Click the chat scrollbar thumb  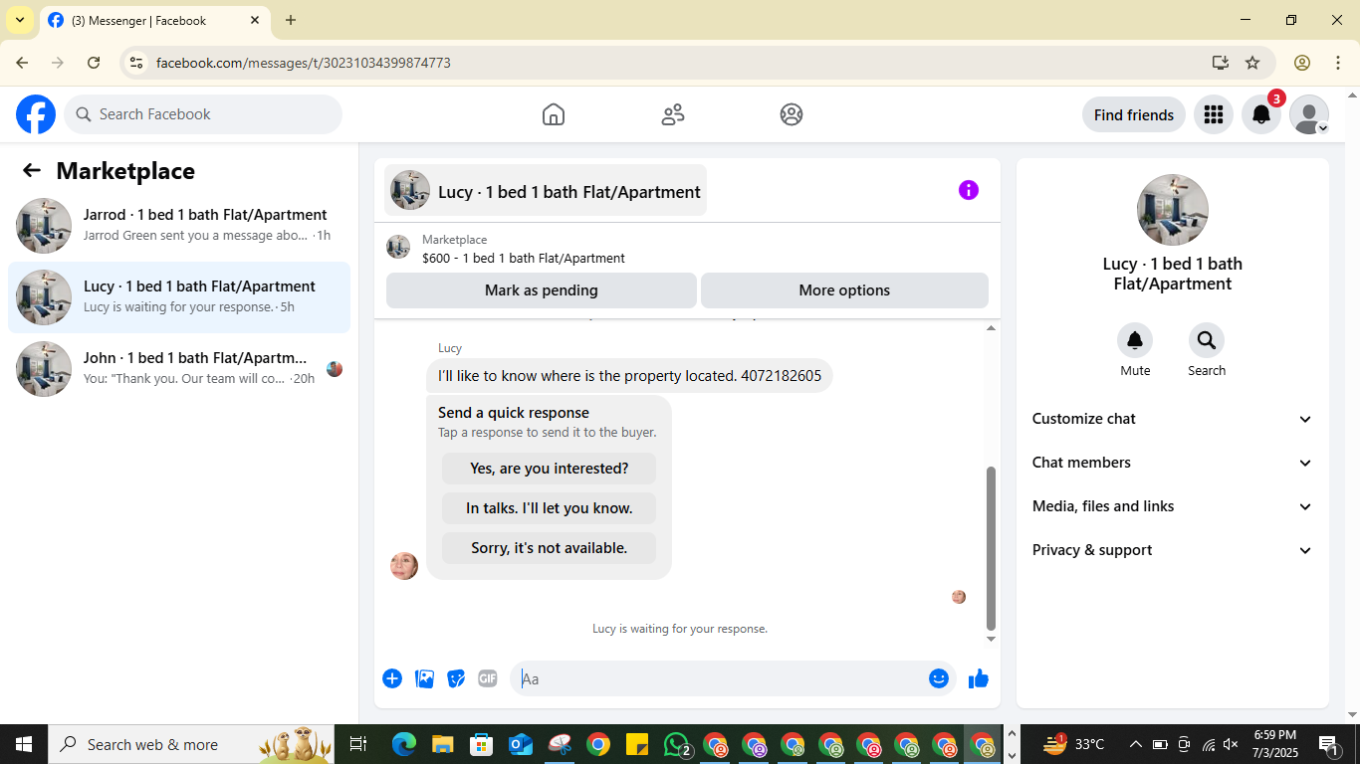pos(991,548)
